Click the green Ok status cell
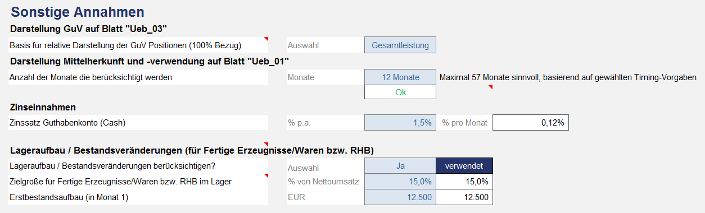The height and width of the screenshot is (213, 705). (x=400, y=92)
